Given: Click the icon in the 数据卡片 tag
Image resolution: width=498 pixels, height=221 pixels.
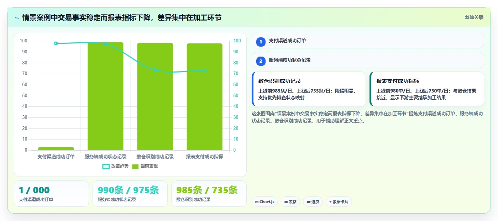Looking at the screenshot, I should click(330, 202).
